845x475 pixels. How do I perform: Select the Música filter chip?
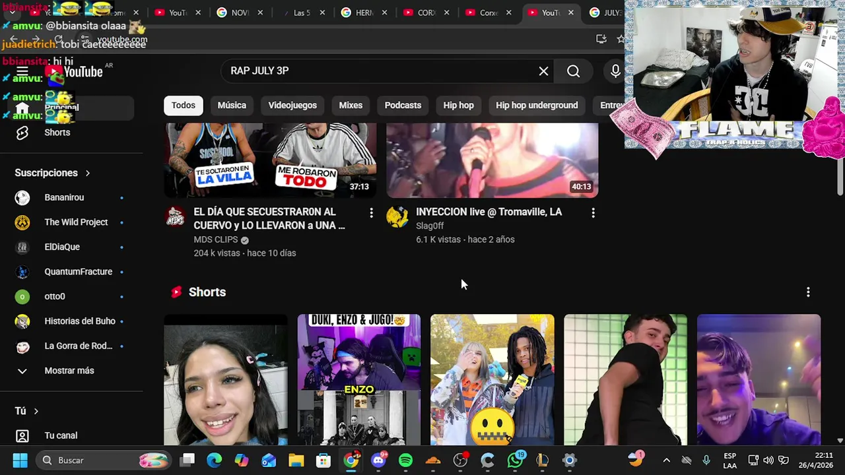tap(232, 106)
